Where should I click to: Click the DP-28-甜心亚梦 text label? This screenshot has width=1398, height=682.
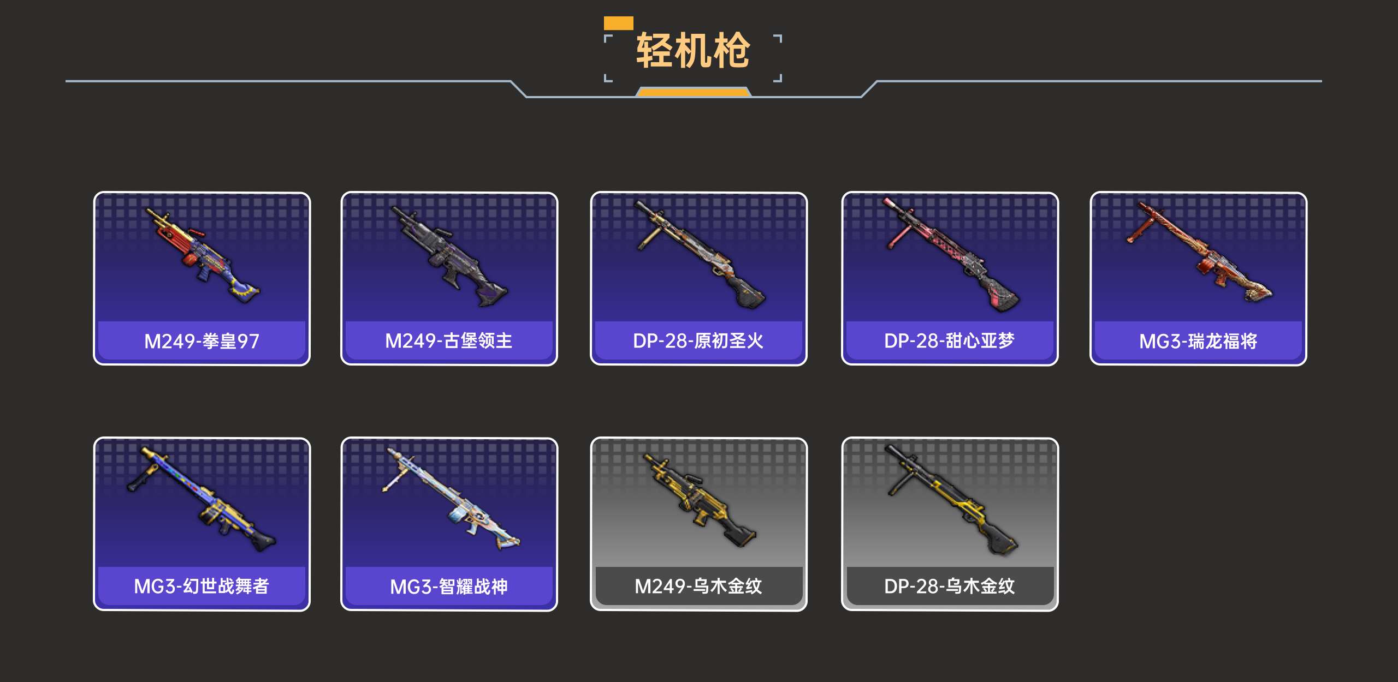950,341
